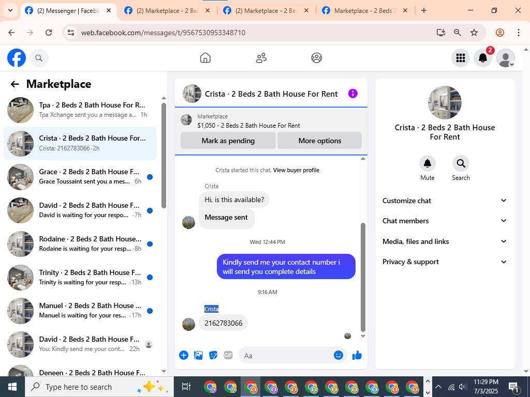Search the conversation with the magnifier icon
Viewport: 530px width, 397px height.
pos(461,164)
